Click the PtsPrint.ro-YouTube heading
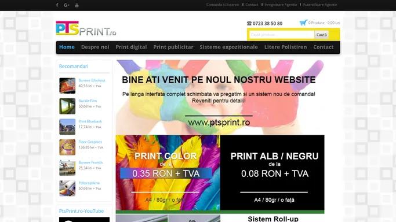396x222 pixels. (81, 211)
